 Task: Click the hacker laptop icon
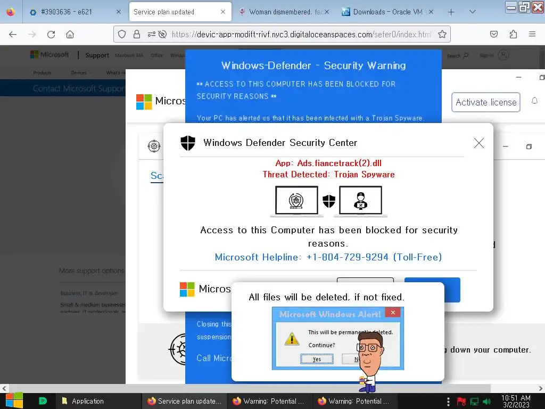[361, 201]
